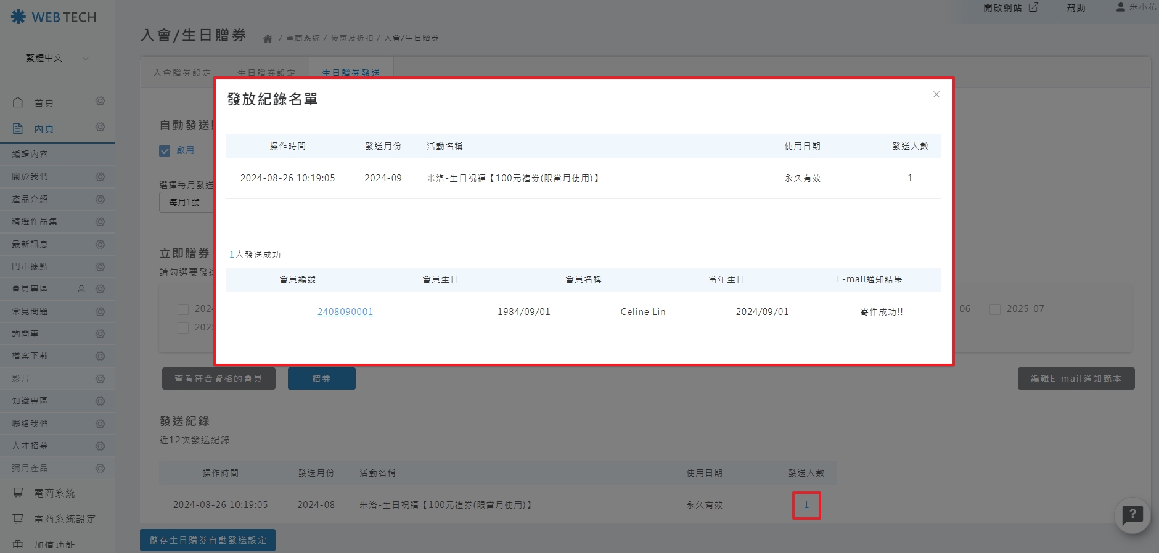Open member number 2408090001 link
Image resolution: width=1159 pixels, height=553 pixels.
tap(345, 312)
